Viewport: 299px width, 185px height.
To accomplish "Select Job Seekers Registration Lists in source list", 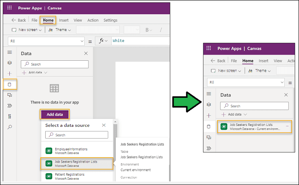I will [x=77, y=163].
